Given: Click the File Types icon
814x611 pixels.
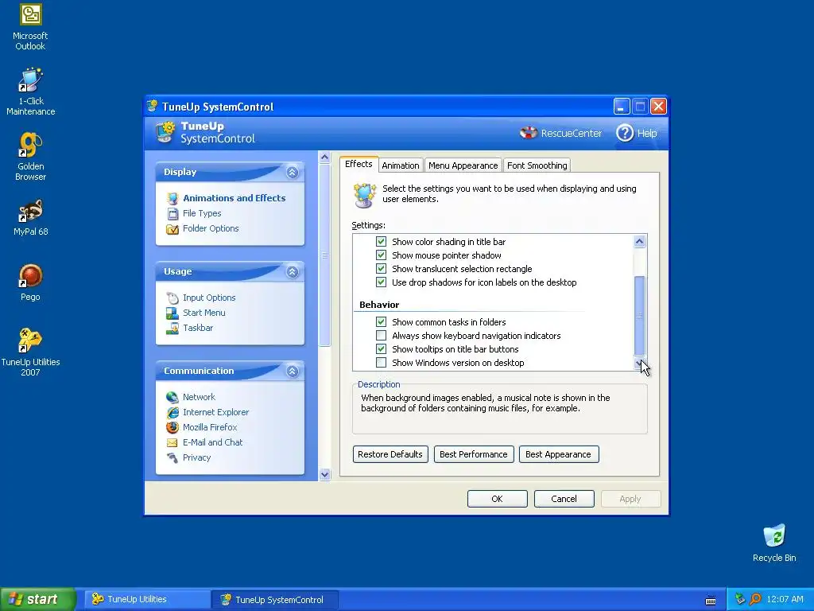Looking at the screenshot, I should [x=172, y=213].
